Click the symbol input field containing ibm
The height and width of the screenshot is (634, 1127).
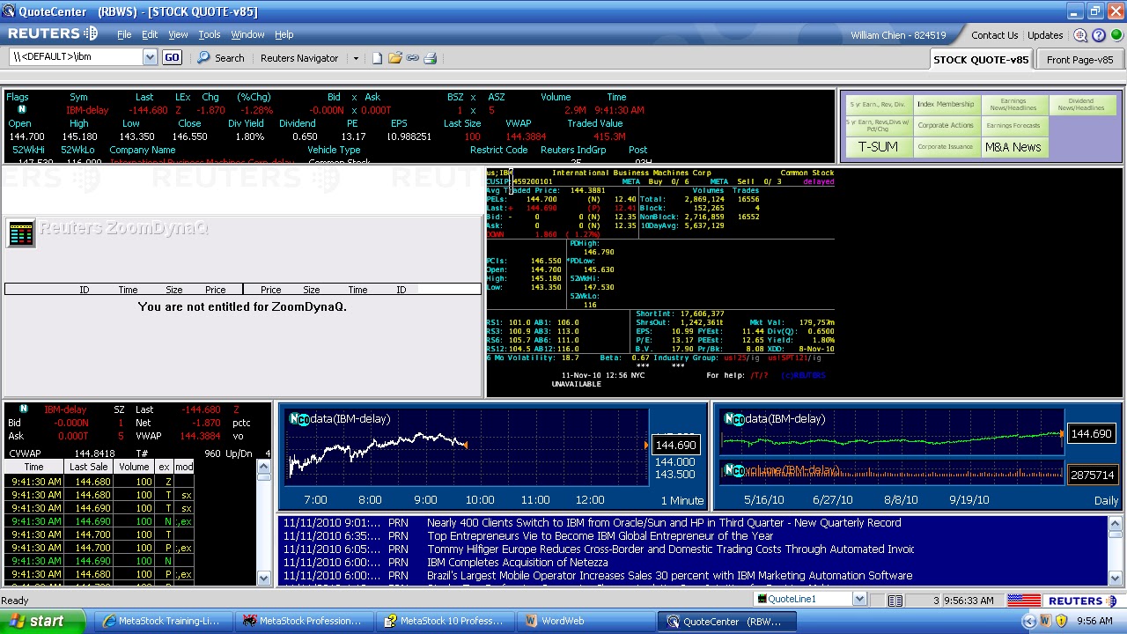[76, 57]
